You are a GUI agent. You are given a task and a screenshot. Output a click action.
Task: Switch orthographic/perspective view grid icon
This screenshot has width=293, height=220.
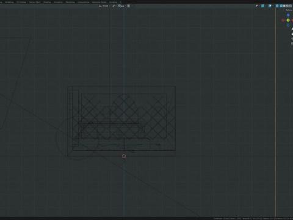292,43
